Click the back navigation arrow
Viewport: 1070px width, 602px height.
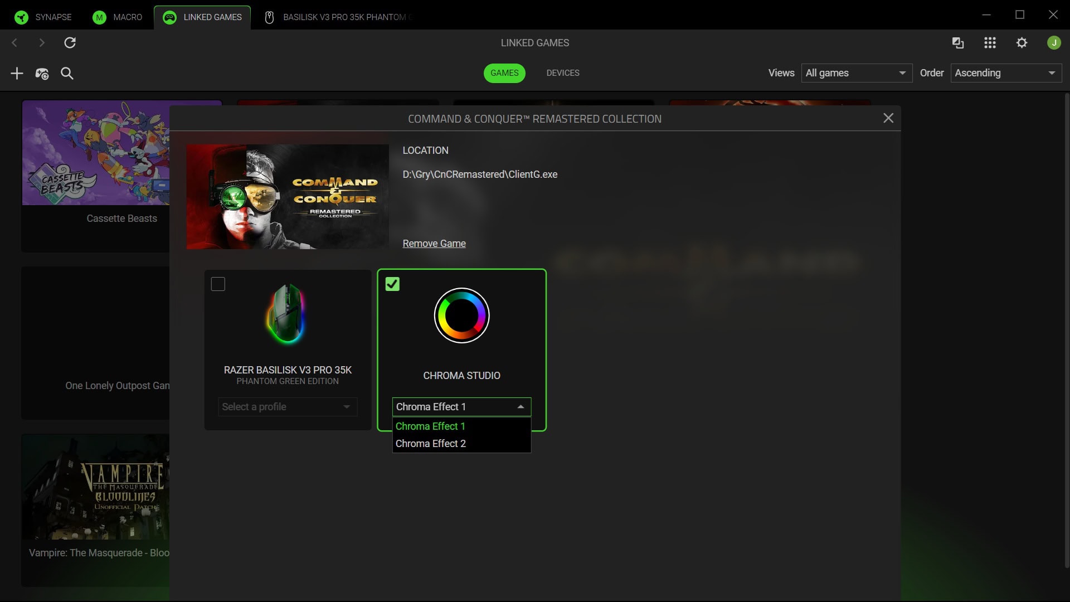pos(14,42)
